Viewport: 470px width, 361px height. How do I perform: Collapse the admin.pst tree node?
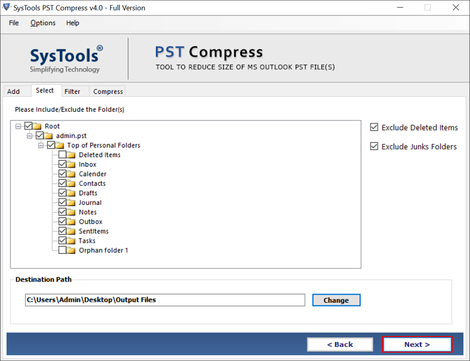29,136
